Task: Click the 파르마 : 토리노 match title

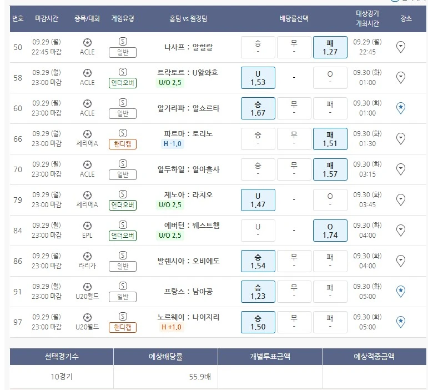Action: tap(189, 134)
